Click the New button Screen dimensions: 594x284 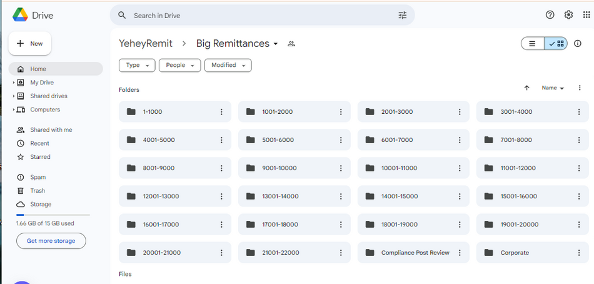tap(30, 44)
